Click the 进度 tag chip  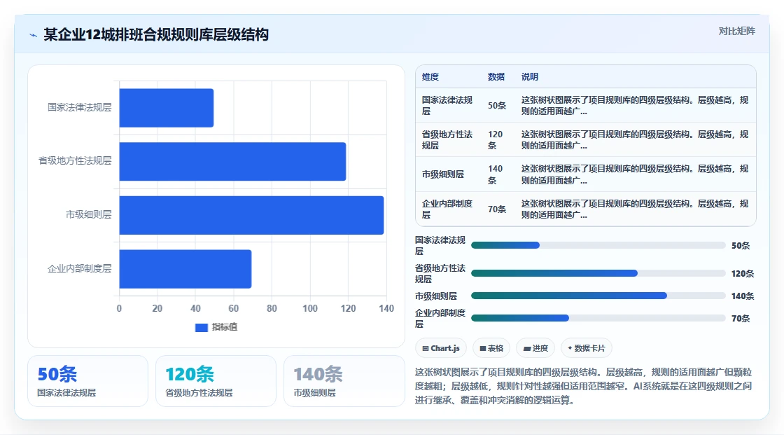tap(535, 348)
